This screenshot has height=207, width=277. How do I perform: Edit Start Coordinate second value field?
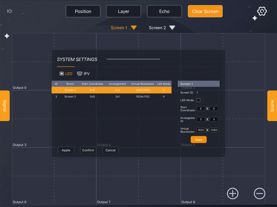coord(214,109)
